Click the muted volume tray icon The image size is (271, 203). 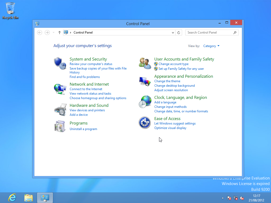click(242, 198)
